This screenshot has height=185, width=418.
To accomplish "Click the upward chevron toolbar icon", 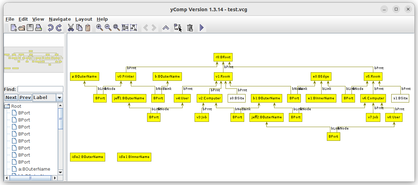I will [166, 28].
